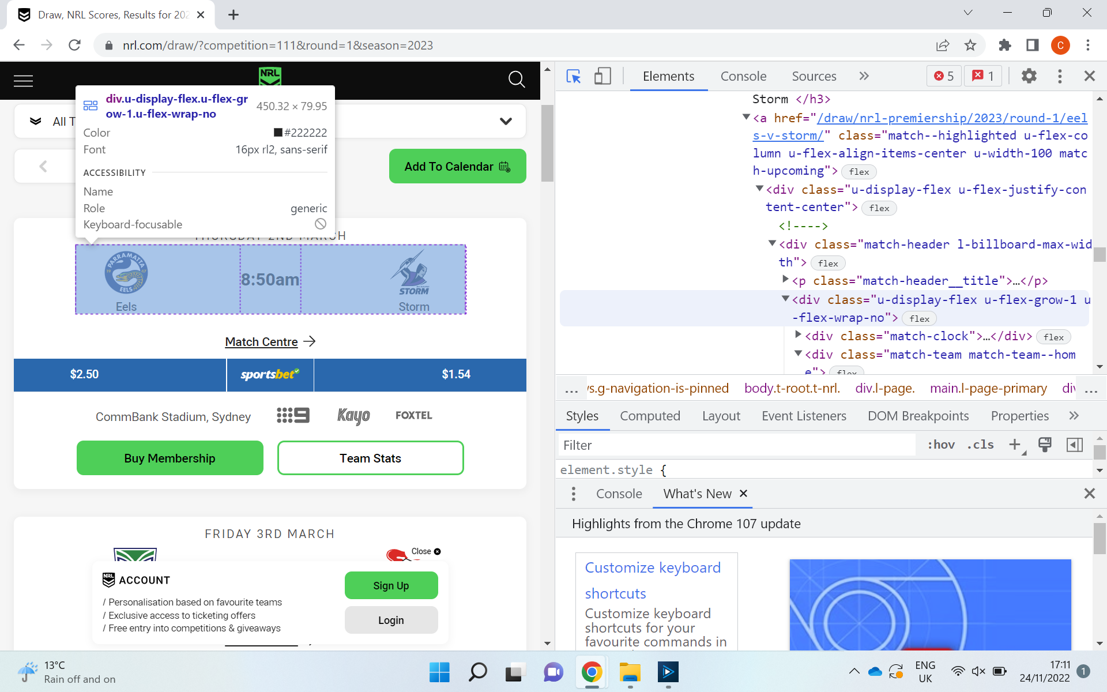Screen dimensions: 1107x692
Task: Click the $1.54 Storm odds
Action: [456, 374]
